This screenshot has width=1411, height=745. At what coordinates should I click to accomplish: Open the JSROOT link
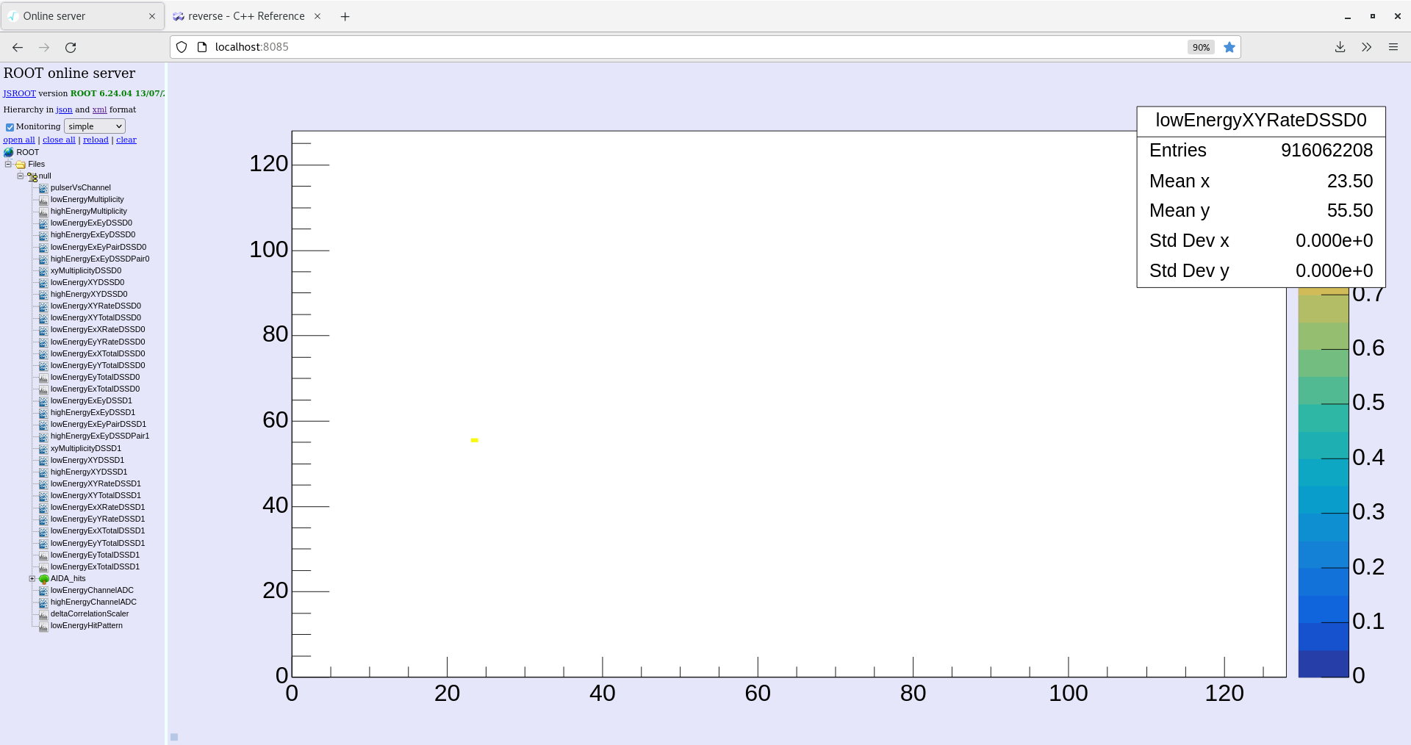pyautogui.click(x=19, y=93)
